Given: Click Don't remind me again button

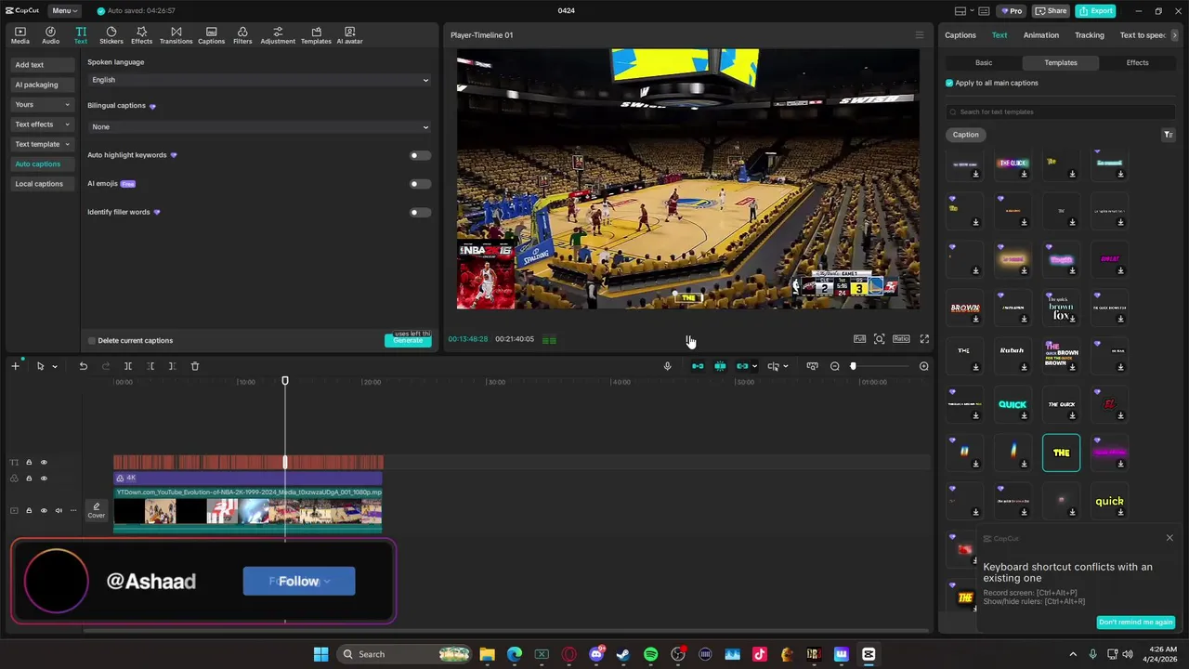Looking at the screenshot, I should click(1135, 623).
